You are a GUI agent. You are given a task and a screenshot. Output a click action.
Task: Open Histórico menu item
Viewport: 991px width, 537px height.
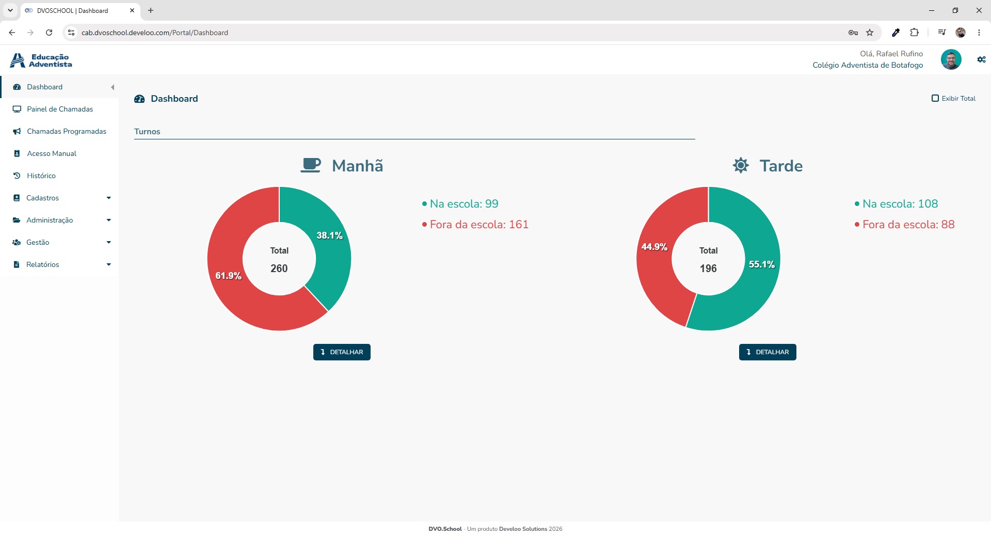click(x=60, y=176)
